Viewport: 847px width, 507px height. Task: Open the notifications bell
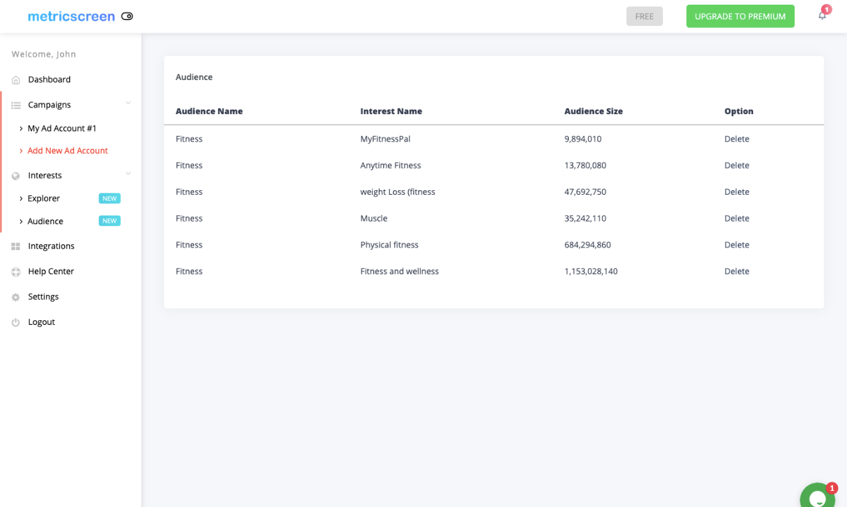822,15
